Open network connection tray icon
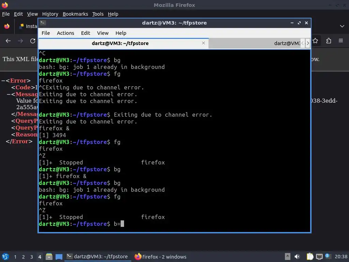Image resolution: width=349 pixels, height=262 pixels. (319, 257)
